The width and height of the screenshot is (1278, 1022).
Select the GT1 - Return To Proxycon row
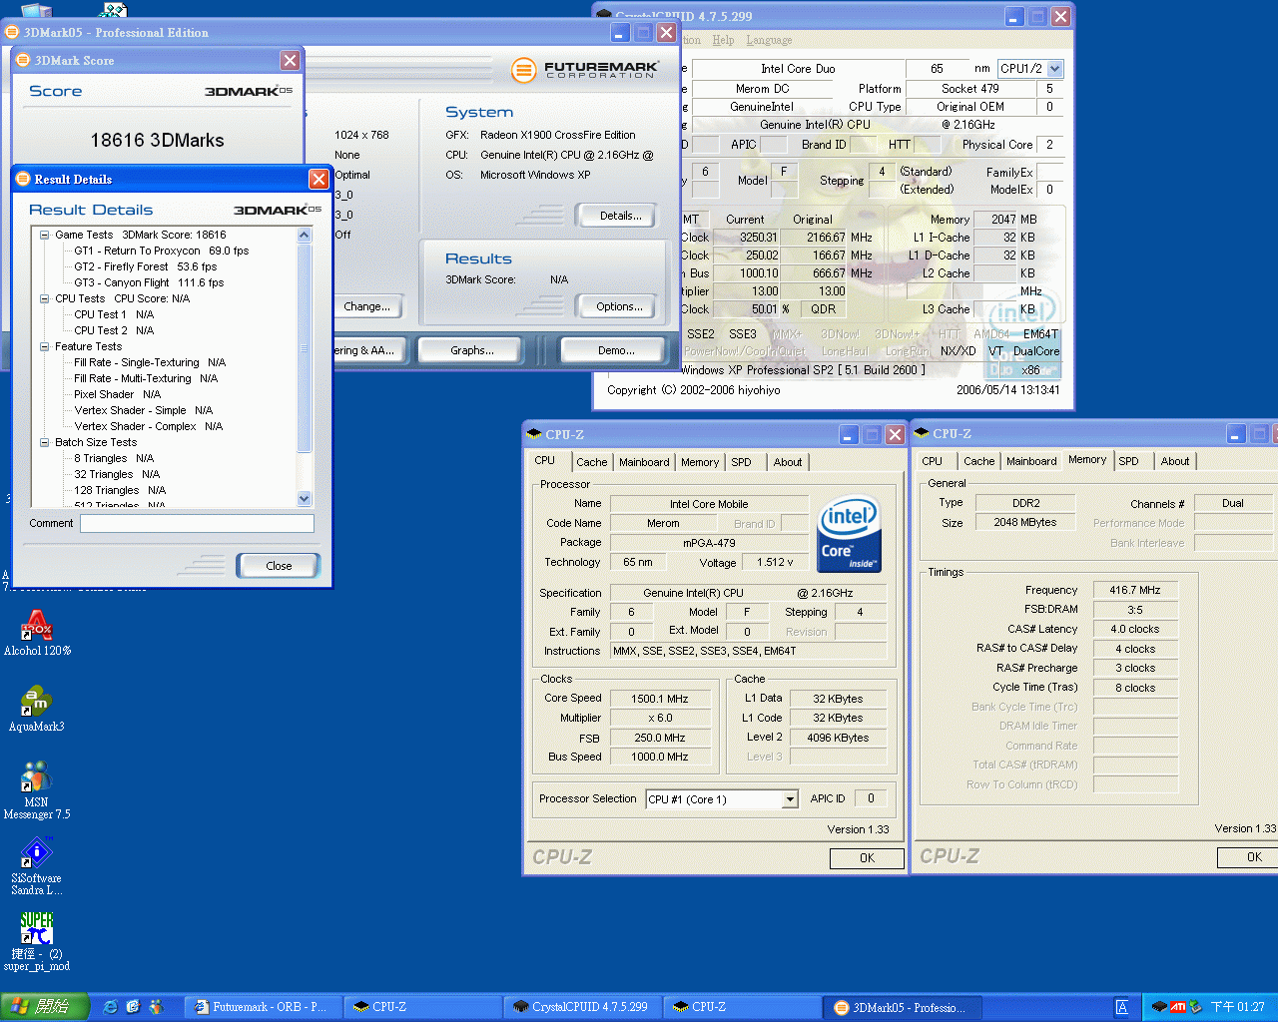tap(161, 252)
